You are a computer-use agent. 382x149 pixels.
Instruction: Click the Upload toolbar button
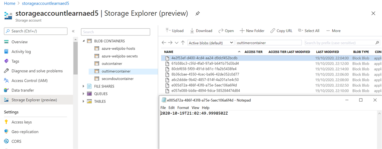pyautogui.click(x=174, y=31)
